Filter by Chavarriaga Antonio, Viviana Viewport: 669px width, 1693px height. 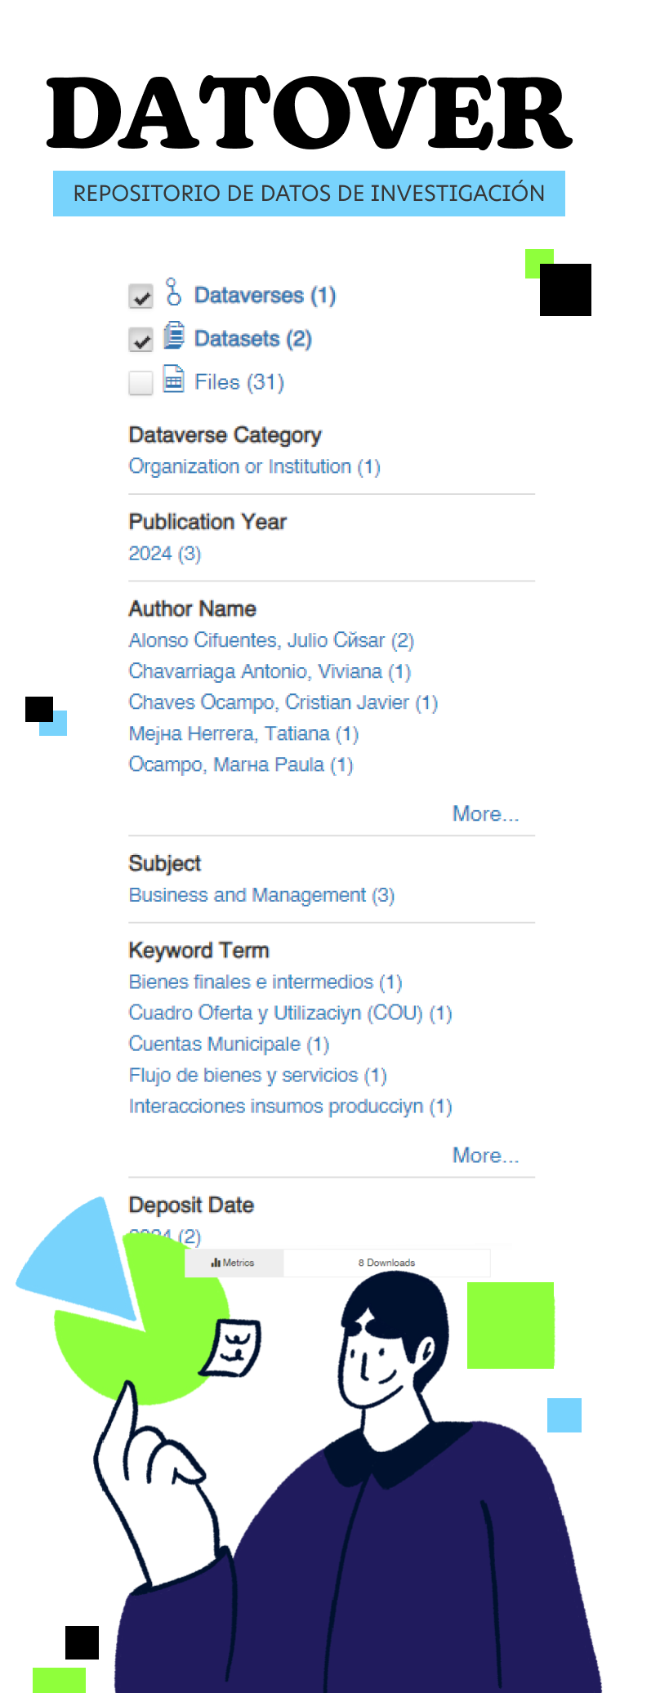point(270,671)
